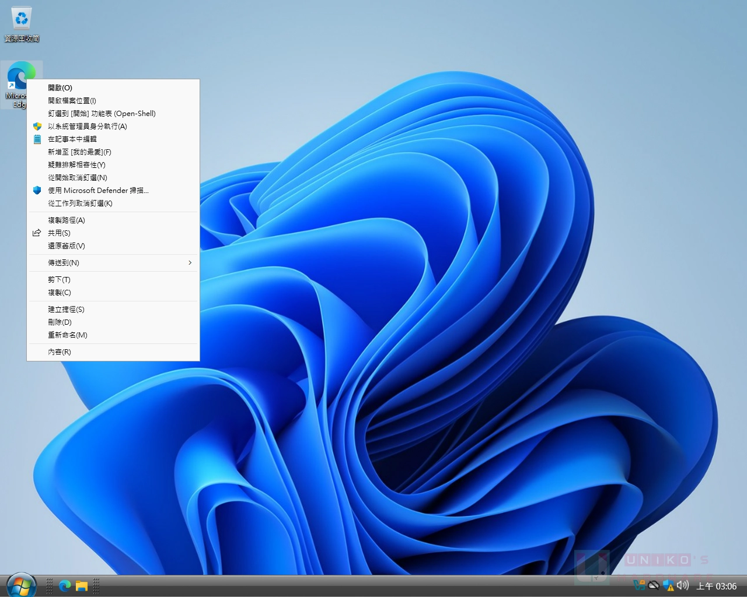Choose 開啟(O) from the context menu

[x=113, y=87]
